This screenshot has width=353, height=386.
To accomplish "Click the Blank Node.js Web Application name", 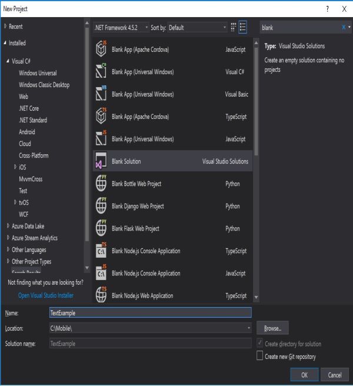I will pos(142,295).
